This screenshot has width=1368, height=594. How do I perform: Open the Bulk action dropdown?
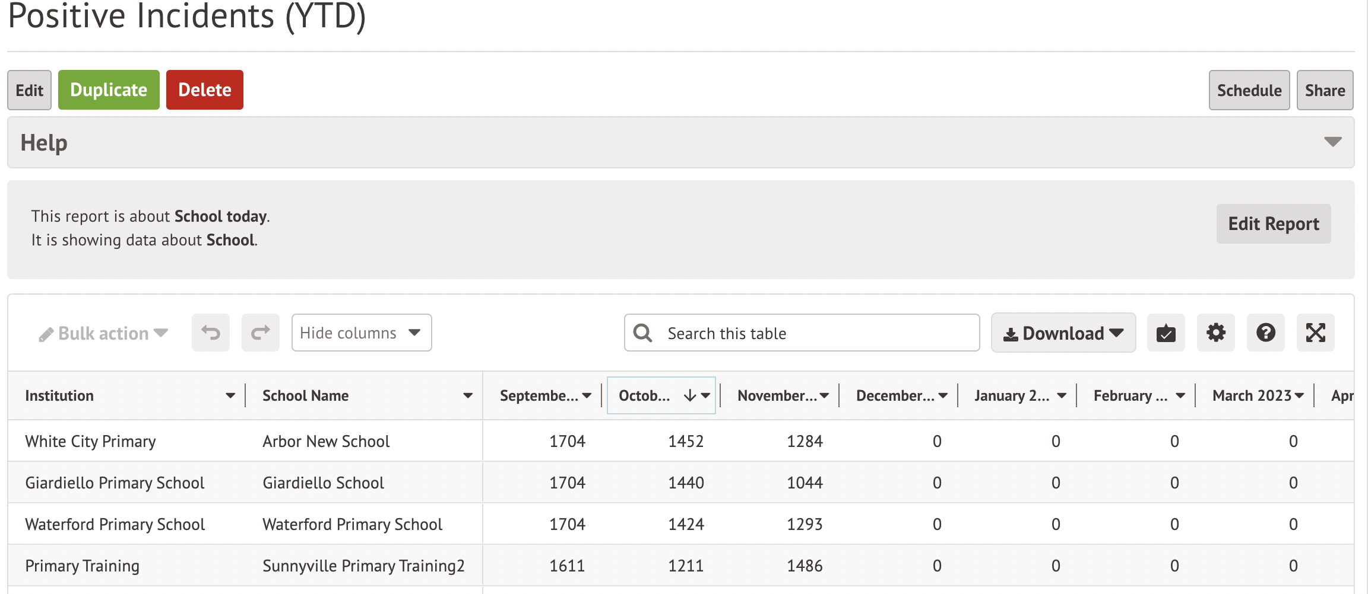click(x=103, y=333)
